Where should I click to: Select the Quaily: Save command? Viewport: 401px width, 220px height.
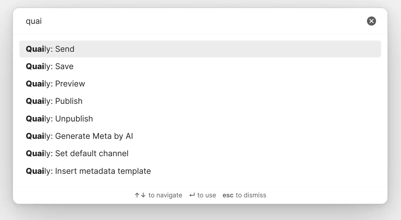click(x=200, y=66)
